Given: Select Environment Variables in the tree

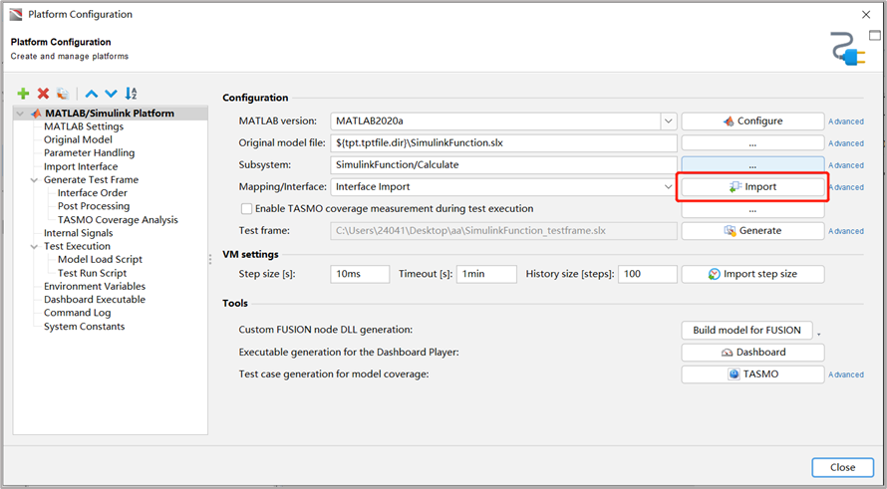Looking at the screenshot, I should click(95, 287).
